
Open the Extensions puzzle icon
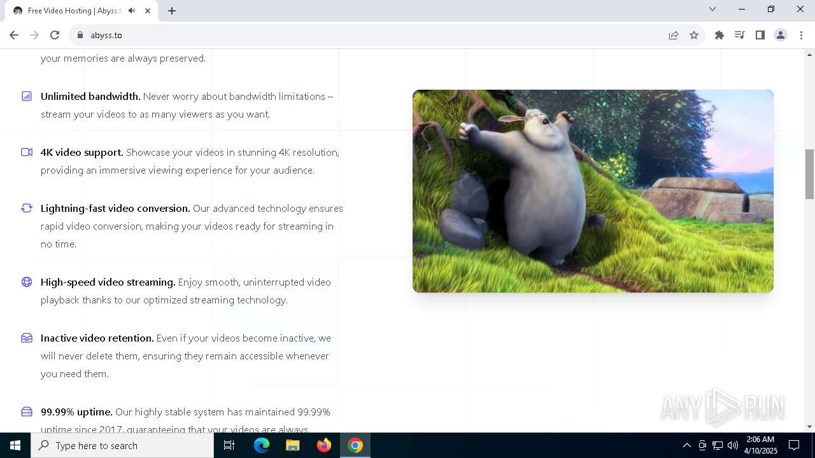tap(719, 35)
